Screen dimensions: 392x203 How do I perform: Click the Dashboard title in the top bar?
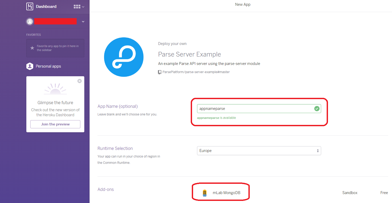[46, 6]
